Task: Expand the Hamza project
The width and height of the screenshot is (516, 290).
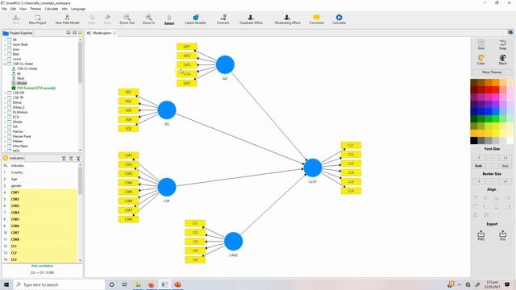Action: point(5,131)
